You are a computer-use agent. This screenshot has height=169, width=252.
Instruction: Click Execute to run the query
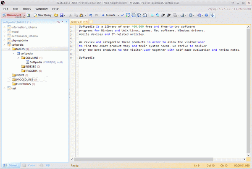pyautogui.click(x=109, y=15)
